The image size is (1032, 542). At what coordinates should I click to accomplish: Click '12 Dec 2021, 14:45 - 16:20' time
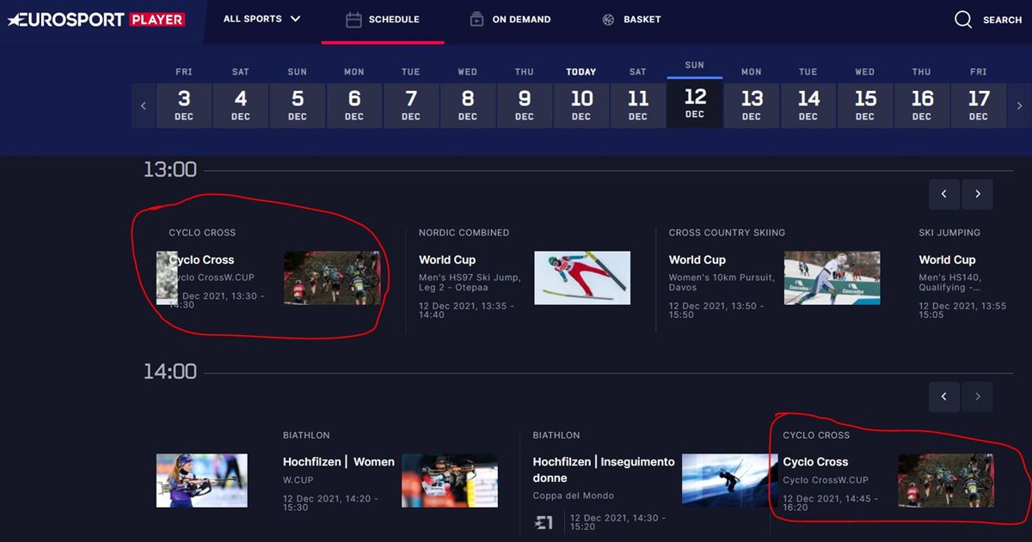click(x=831, y=502)
